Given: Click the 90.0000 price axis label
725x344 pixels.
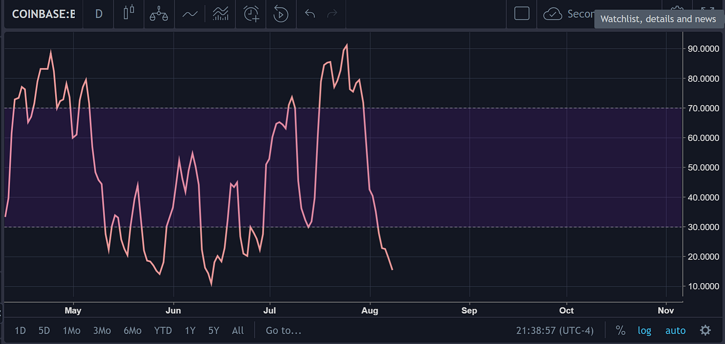Looking at the screenshot, I should tap(704, 49).
